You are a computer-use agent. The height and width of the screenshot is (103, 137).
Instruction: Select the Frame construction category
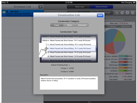57,25
